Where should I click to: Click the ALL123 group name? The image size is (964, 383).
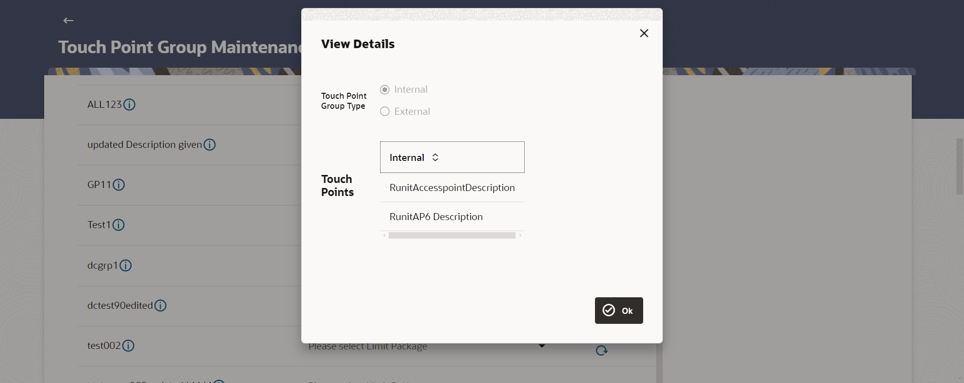tap(104, 104)
